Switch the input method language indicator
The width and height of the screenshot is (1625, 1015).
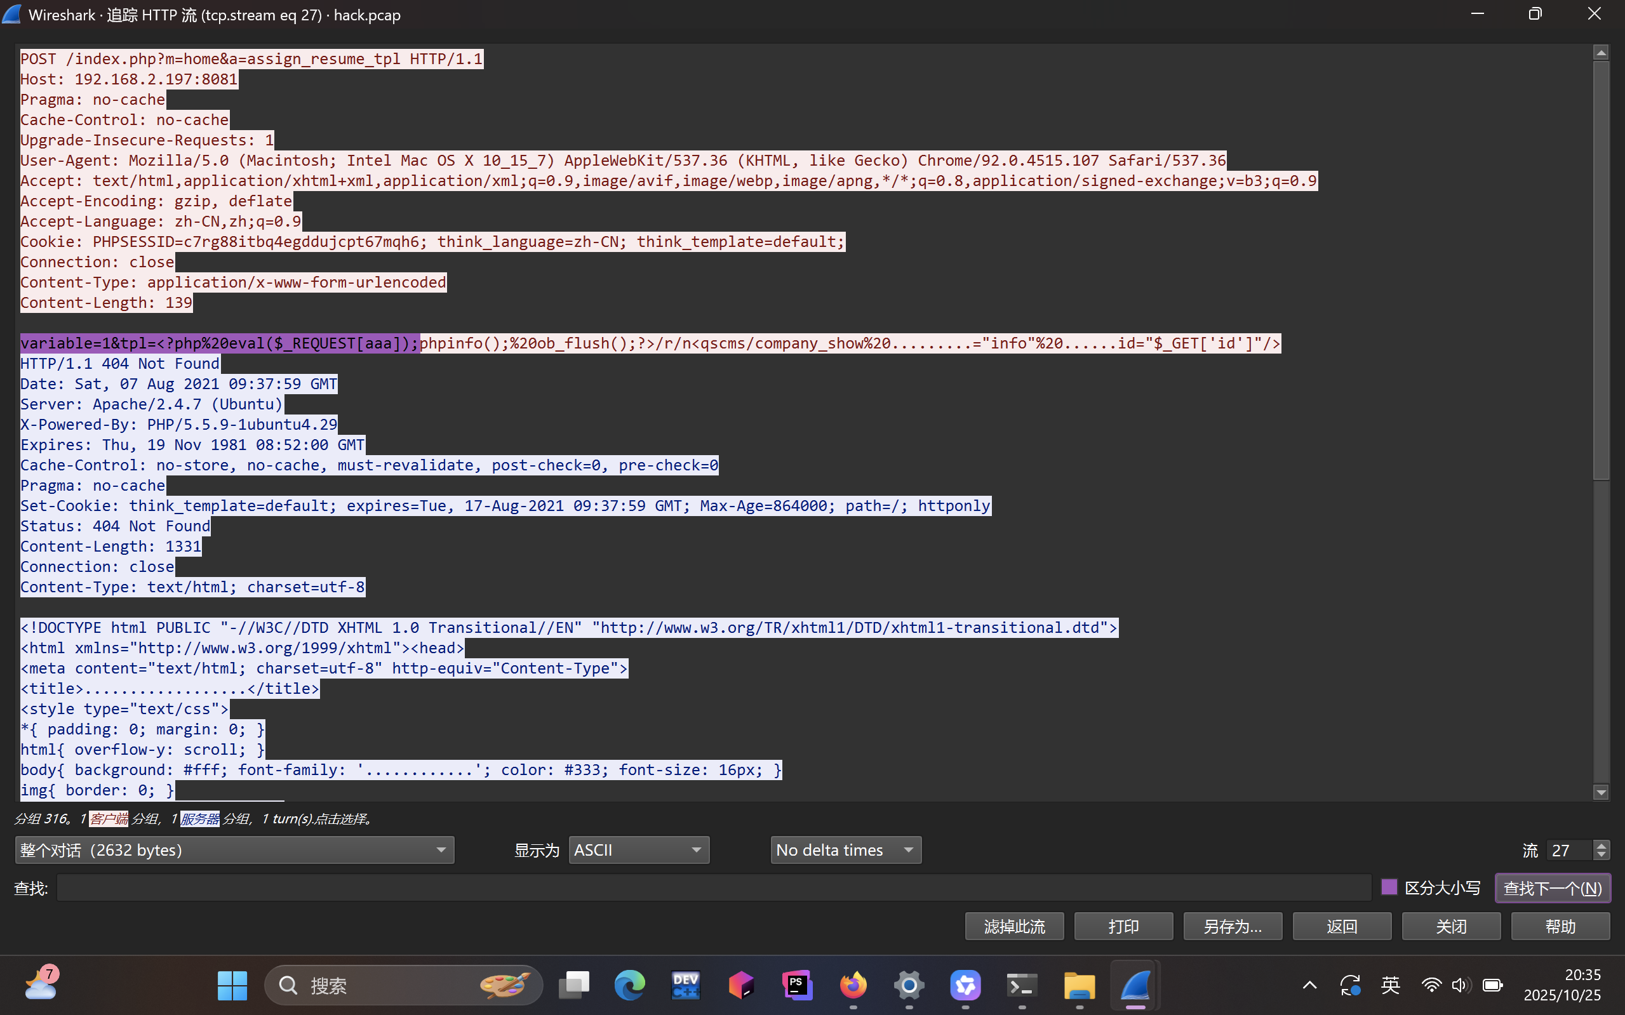pos(1391,985)
